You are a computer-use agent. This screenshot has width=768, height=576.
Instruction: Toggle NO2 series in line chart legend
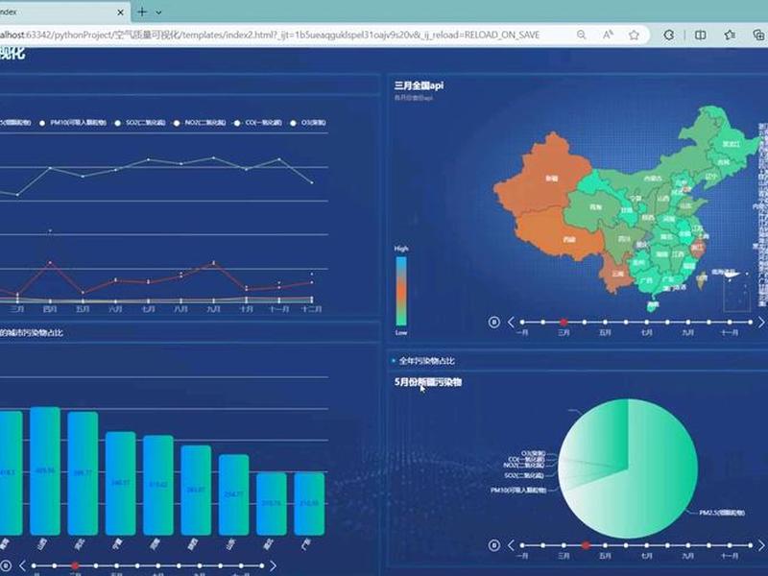pos(200,123)
